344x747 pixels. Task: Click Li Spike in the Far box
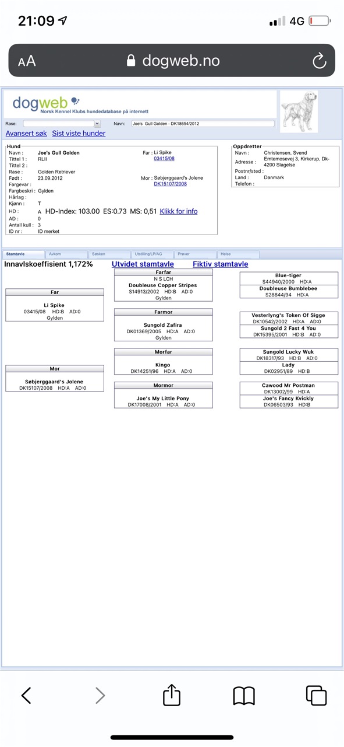(54, 305)
